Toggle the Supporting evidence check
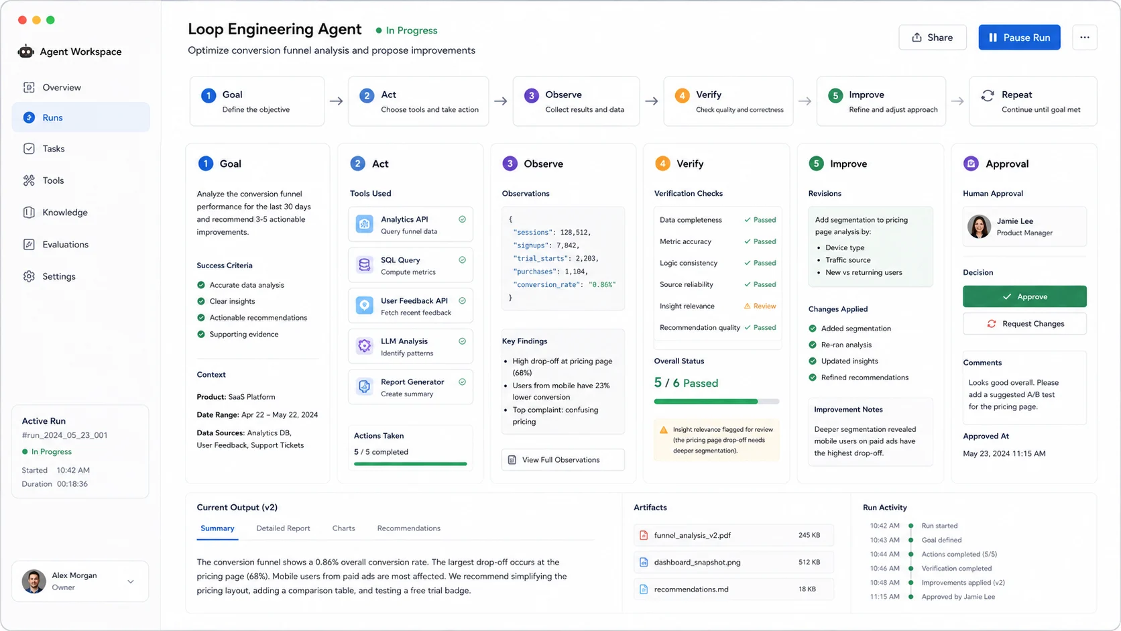 click(201, 334)
